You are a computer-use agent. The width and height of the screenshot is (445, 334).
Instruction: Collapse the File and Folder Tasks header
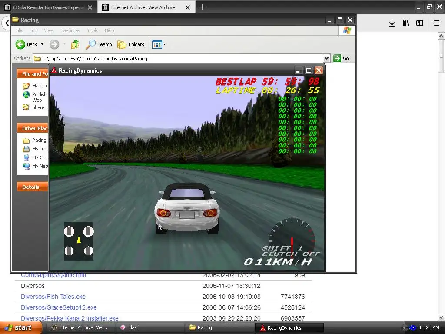[x=32, y=74]
